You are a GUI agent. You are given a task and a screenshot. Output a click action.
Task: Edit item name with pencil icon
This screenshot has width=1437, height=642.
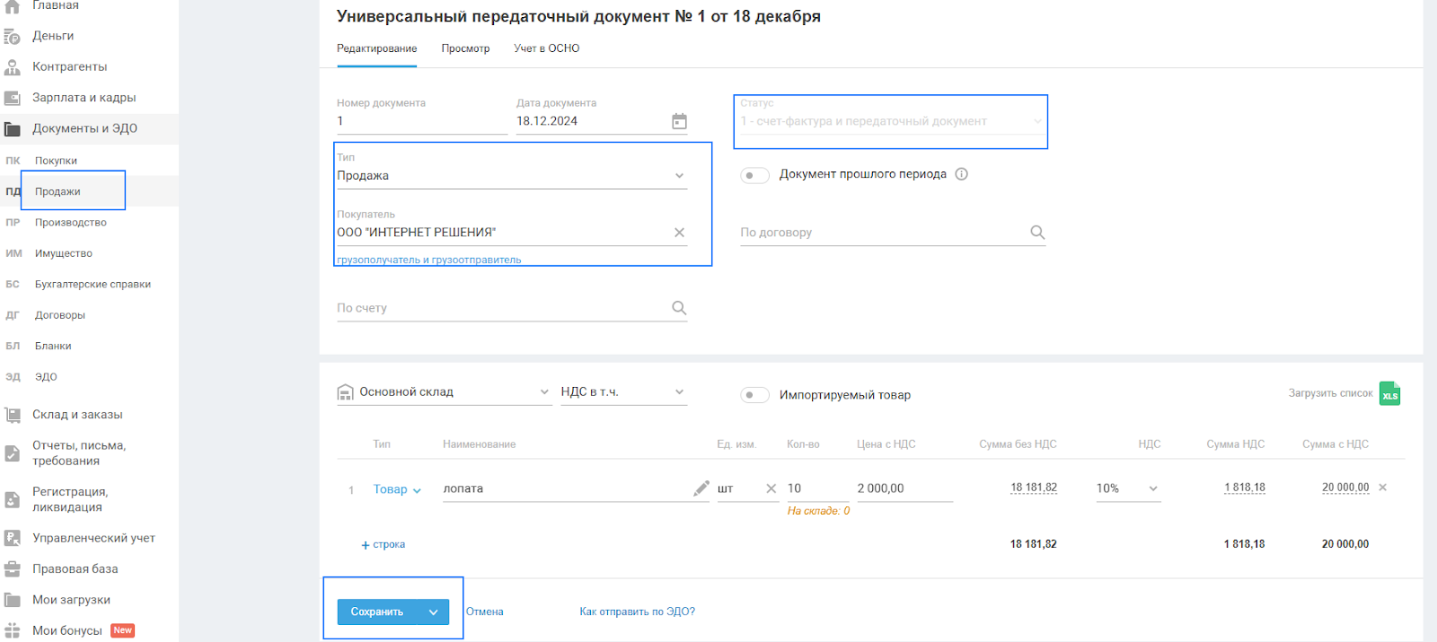(701, 488)
